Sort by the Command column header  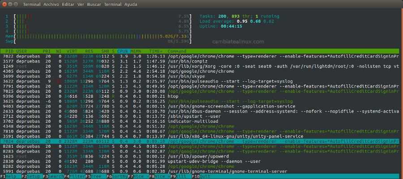pos(177,51)
